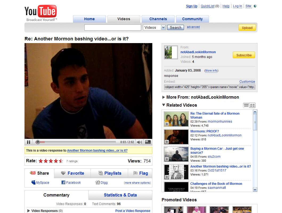Switch to the Statistics & Data tab
Image resolution: width=282 pixels, height=213 pixels.
[120, 195]
